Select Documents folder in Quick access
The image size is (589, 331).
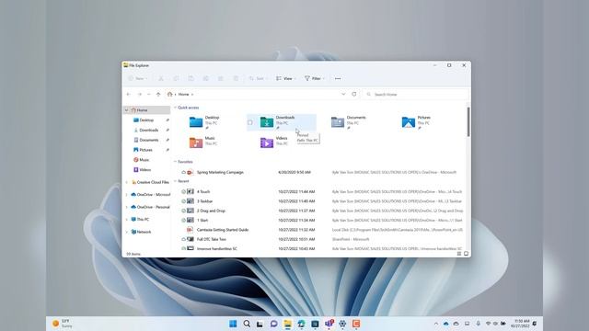(348, 122)
